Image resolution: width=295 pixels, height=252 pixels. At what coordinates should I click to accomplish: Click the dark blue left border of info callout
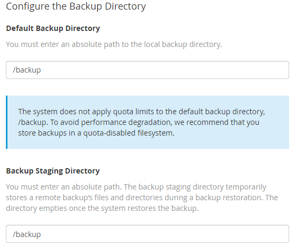7,122
